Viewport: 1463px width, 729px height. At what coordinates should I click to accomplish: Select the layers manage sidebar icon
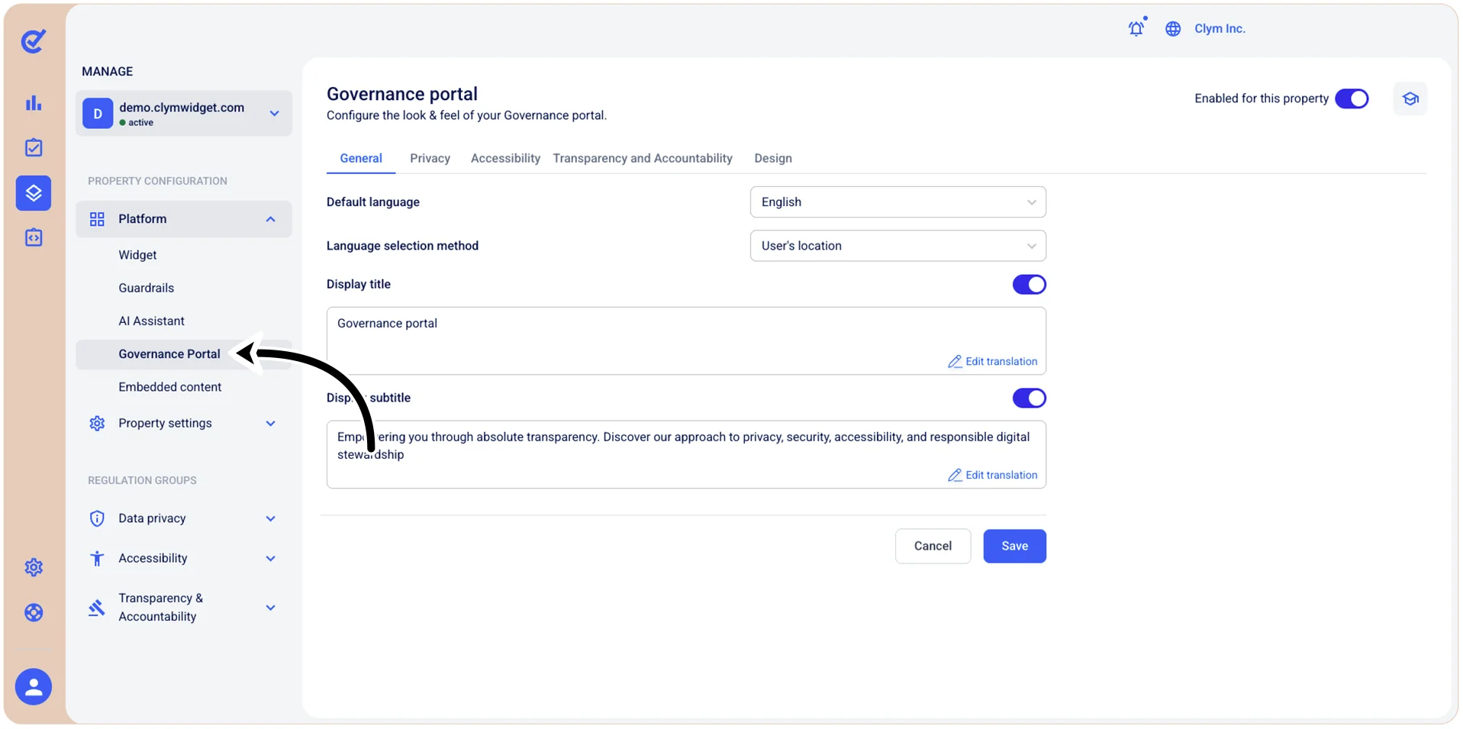tap(34, 193)
